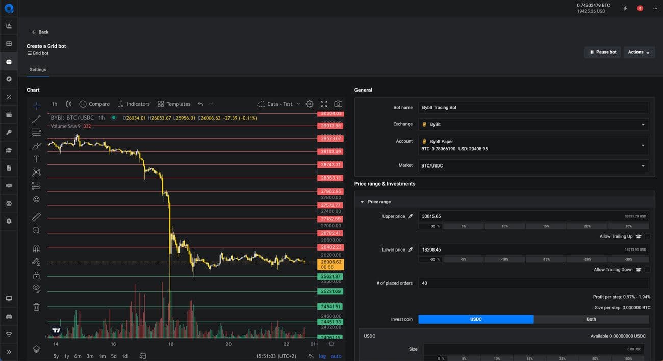Image resolution: width=663 pixels, height=361 pixels.
Task: Open the chart icon in the left sidebar
Action: click(x=9, y=26)
